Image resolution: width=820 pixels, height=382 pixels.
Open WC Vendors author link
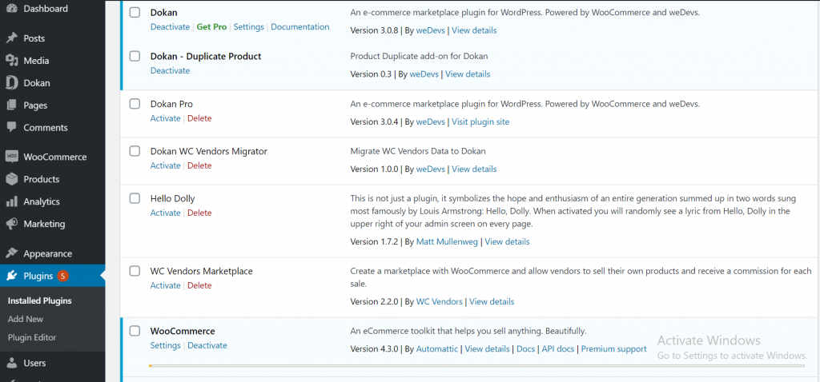(440, 301)
